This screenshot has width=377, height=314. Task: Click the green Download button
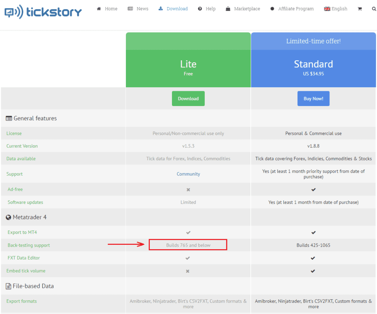[188, 99]
